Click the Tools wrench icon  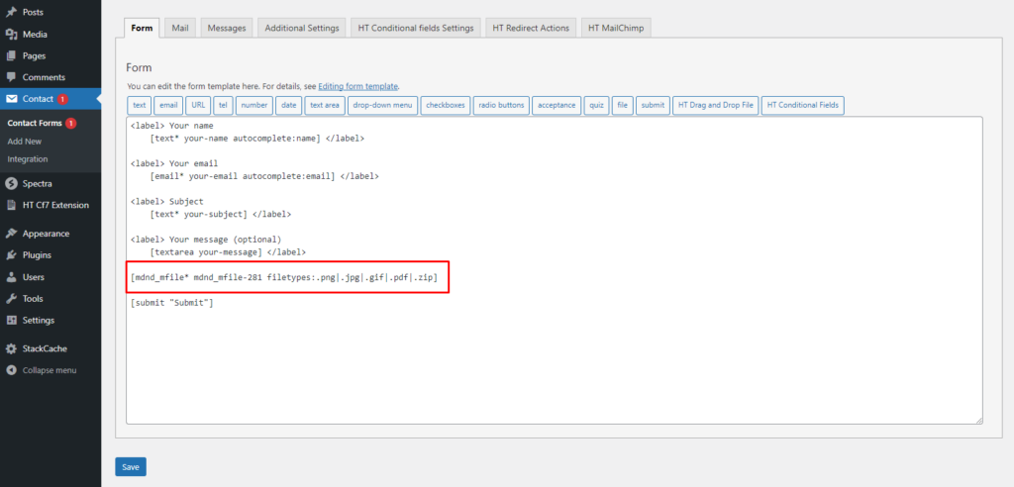coord(11,299)
